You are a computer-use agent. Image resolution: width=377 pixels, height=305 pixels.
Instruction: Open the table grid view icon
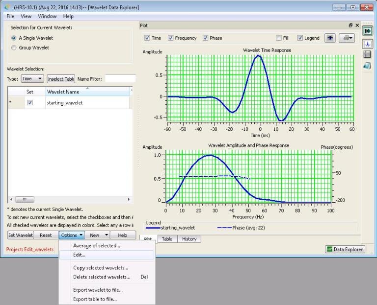367,54
